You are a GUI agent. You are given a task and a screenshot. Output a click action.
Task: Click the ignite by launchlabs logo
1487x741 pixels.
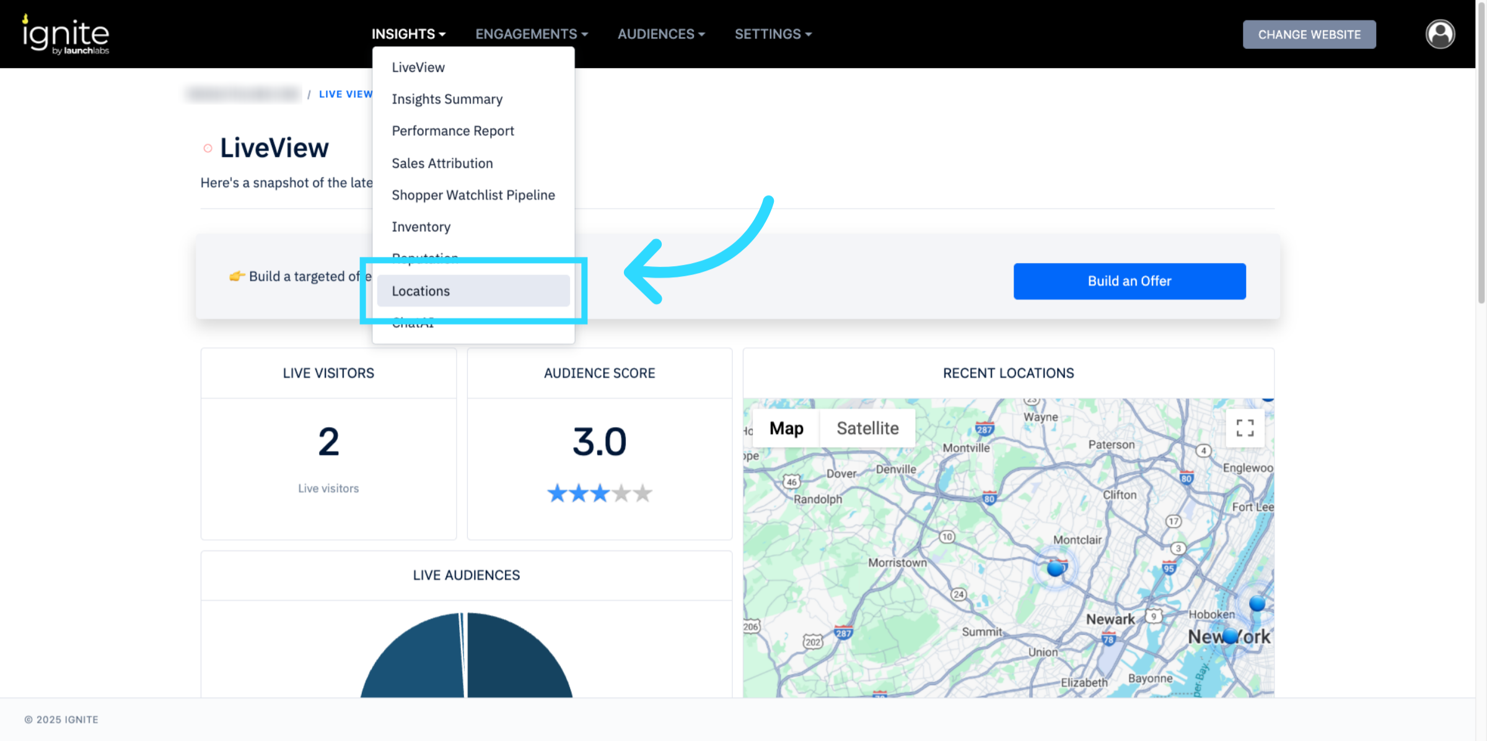point(66,35)
